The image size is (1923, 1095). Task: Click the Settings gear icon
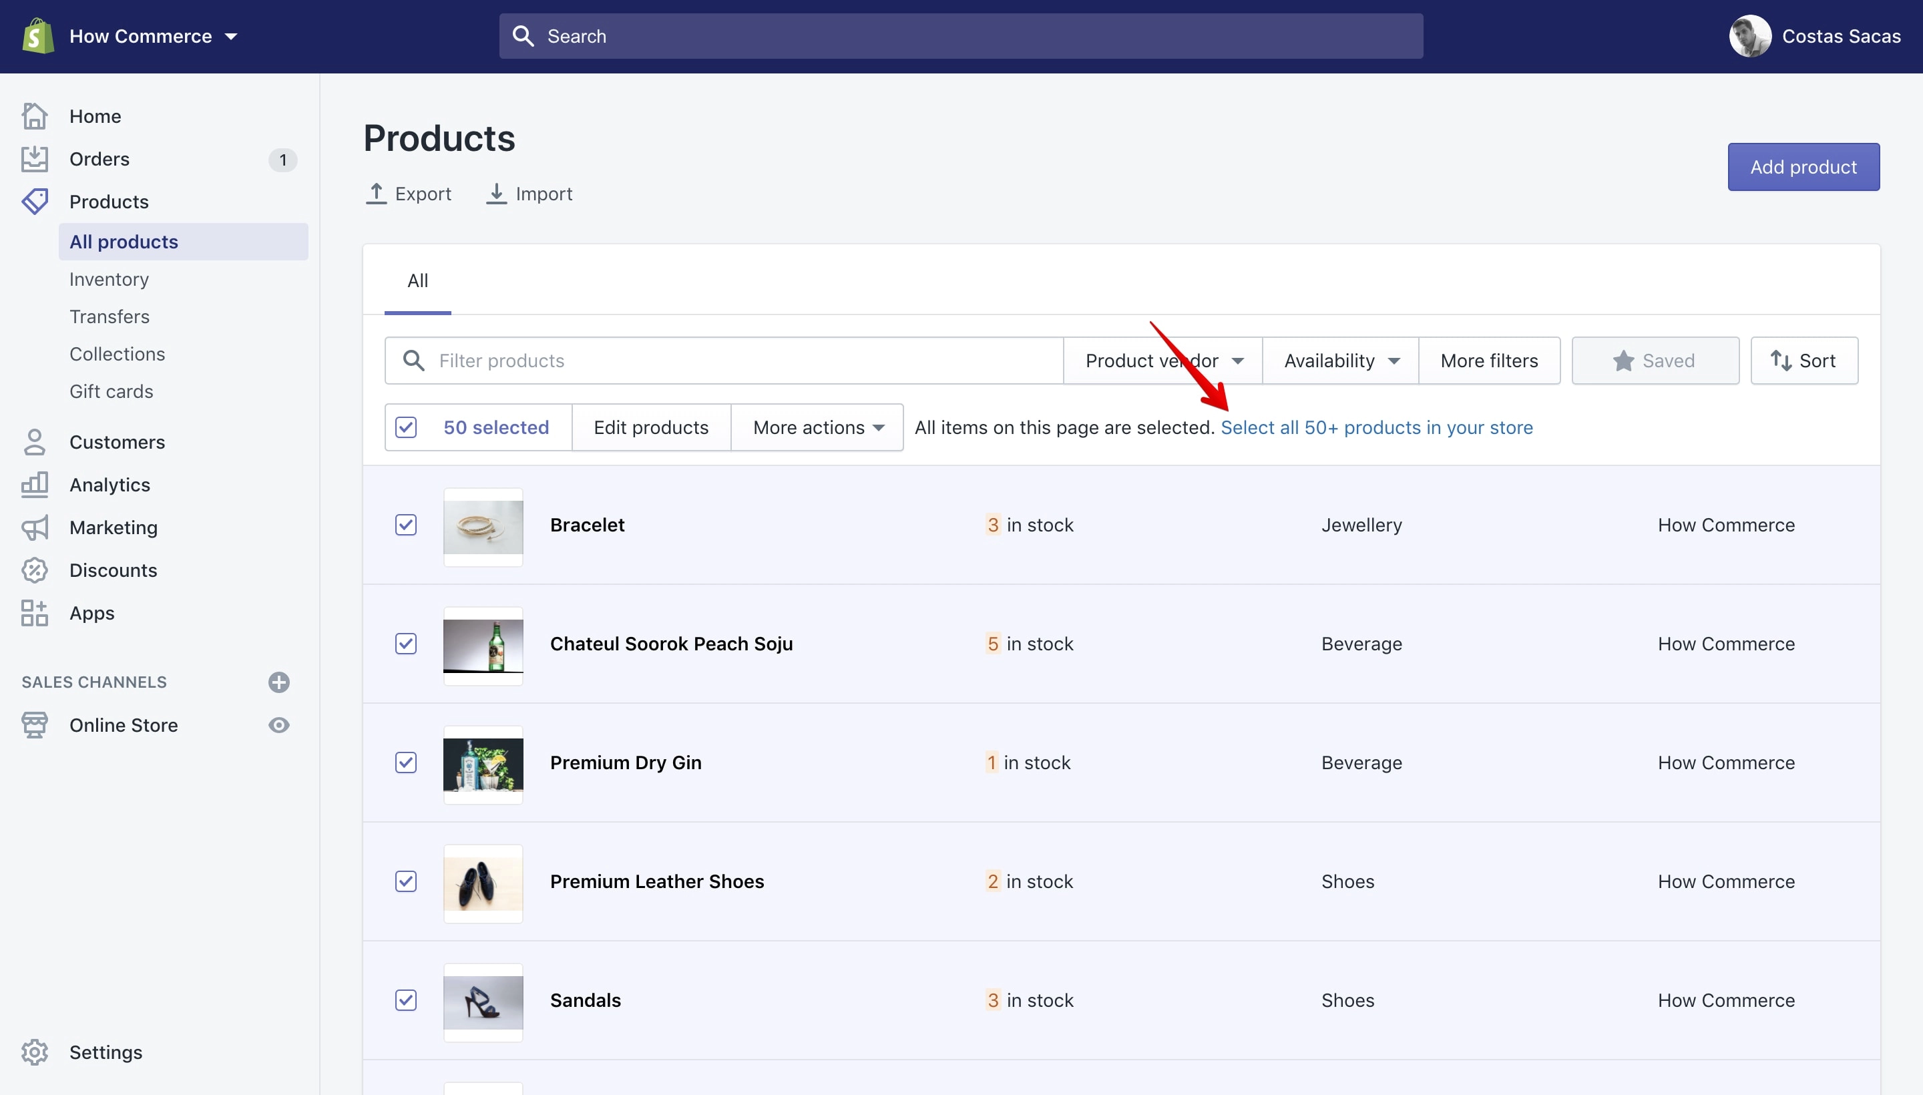click(x=35, y=1052)
